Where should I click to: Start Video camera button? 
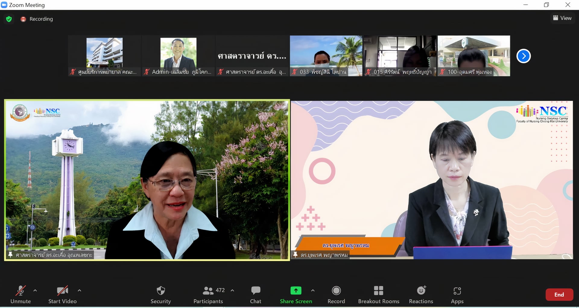[x=62, y=294]
